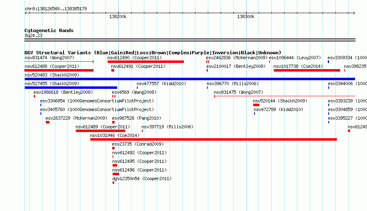Click the esv1096444 (Levy2007) label
Viewport: 367px width, 211px height.
tap(295, 58)
